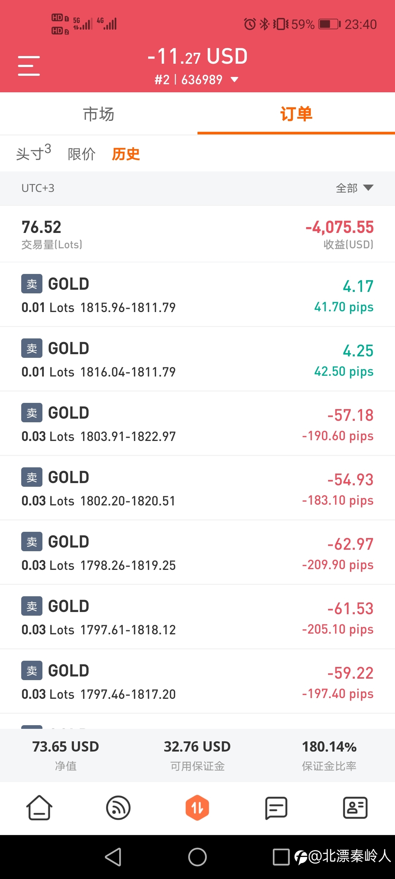Open GOLD trade 1797.46-1817.20
This screenshot has width=395, height=879.
[197, 682]
